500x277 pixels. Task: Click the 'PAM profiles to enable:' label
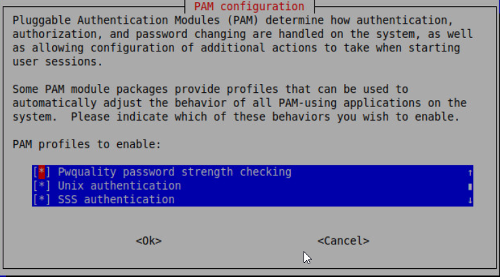coord(87,144)
